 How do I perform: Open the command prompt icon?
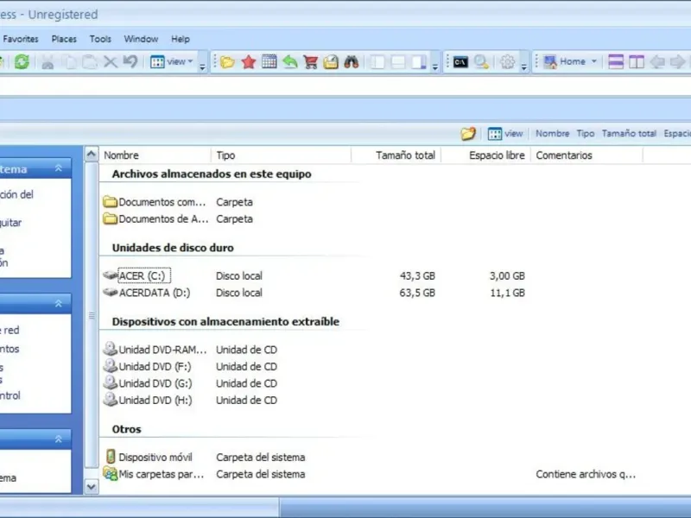coord(460,62)
